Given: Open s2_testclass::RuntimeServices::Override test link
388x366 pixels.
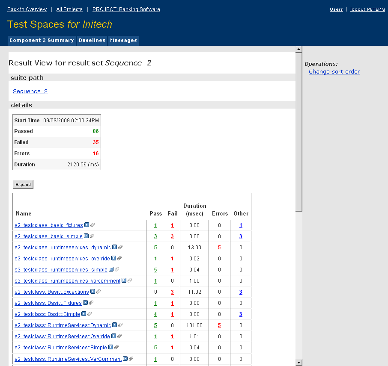Looking at the screenshot, I should click(62, 336).
